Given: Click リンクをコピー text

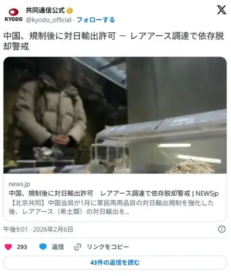Looking at the screenshot, I should [108, 247].
